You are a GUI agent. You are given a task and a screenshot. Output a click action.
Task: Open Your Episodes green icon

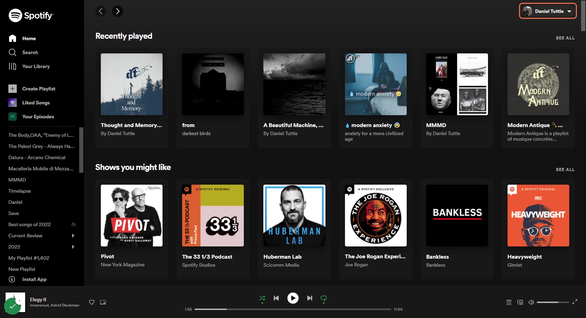pyautogui.click(x=13, y=117)
